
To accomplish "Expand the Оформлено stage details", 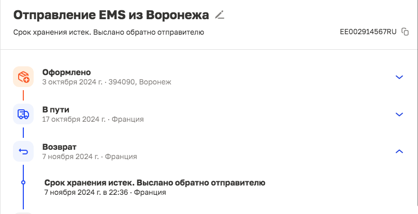I will click(x=399, y=77).
